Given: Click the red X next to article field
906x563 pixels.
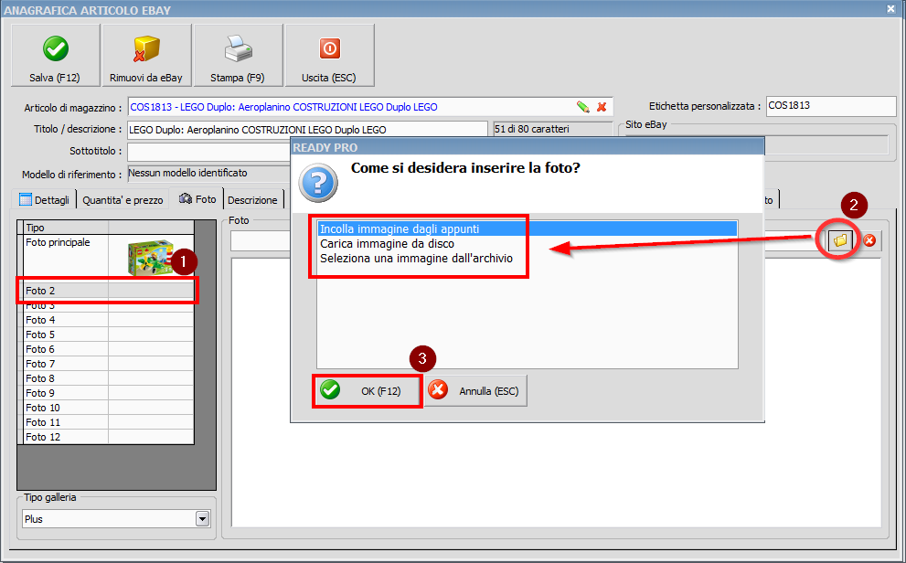Looking at the screenshot, I should [x=602, y=107].
